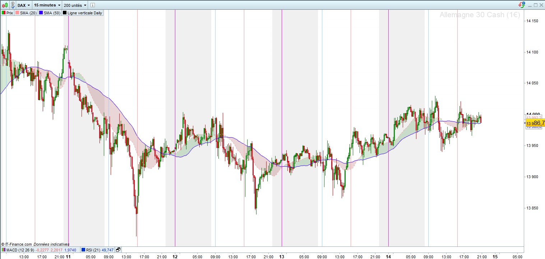This screenshot has width=545, height=259.
Task: Toggle the chart link icon
Action: 13,5
